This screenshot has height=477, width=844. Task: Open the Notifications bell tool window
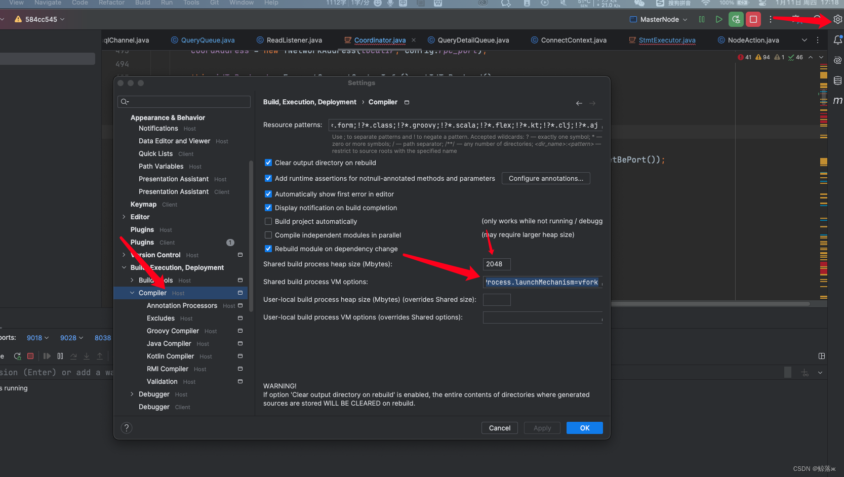click(837, 40)
